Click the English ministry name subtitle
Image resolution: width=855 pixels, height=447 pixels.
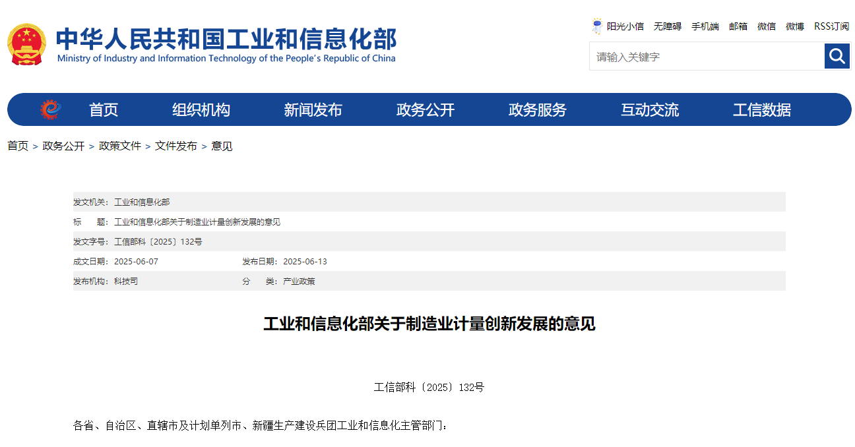tap(226, 58)
